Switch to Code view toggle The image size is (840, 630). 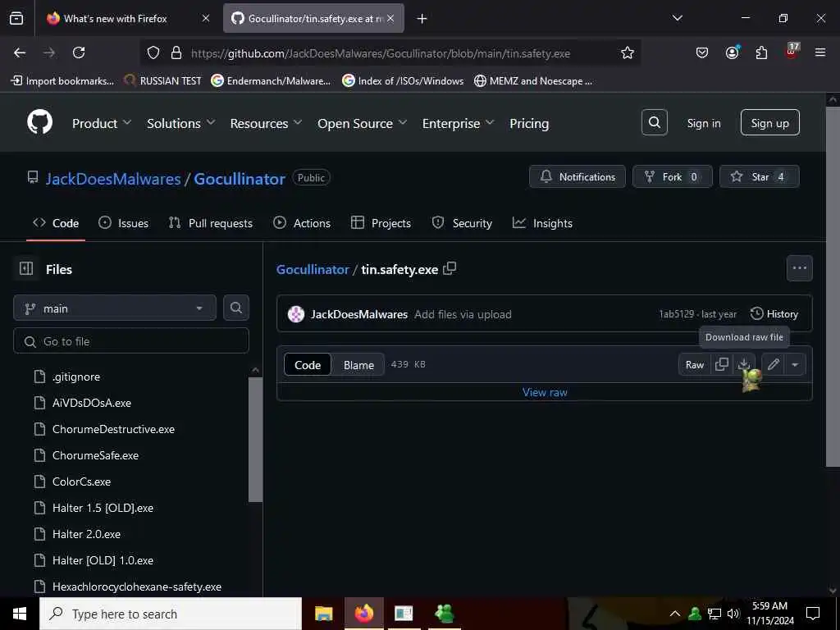point(308,365)
